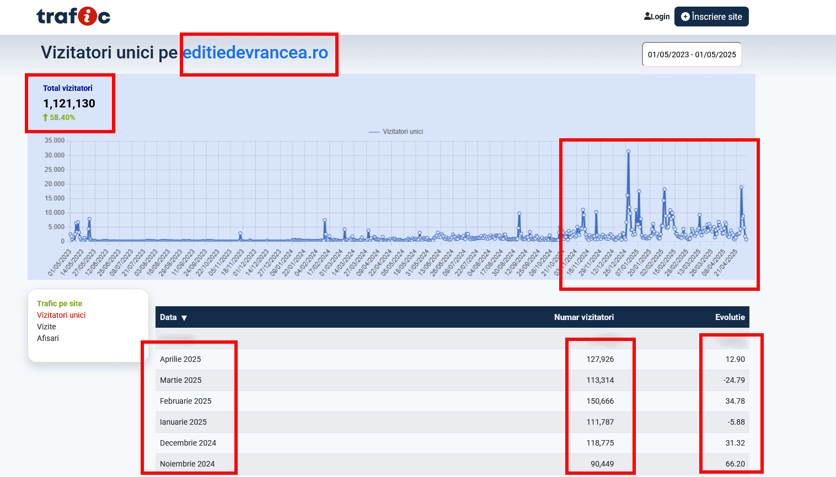The image size is (836, 477).
Task: Open the 01/05/2023 - 01/05/2025 date range picker
Action: coord(692,55)
